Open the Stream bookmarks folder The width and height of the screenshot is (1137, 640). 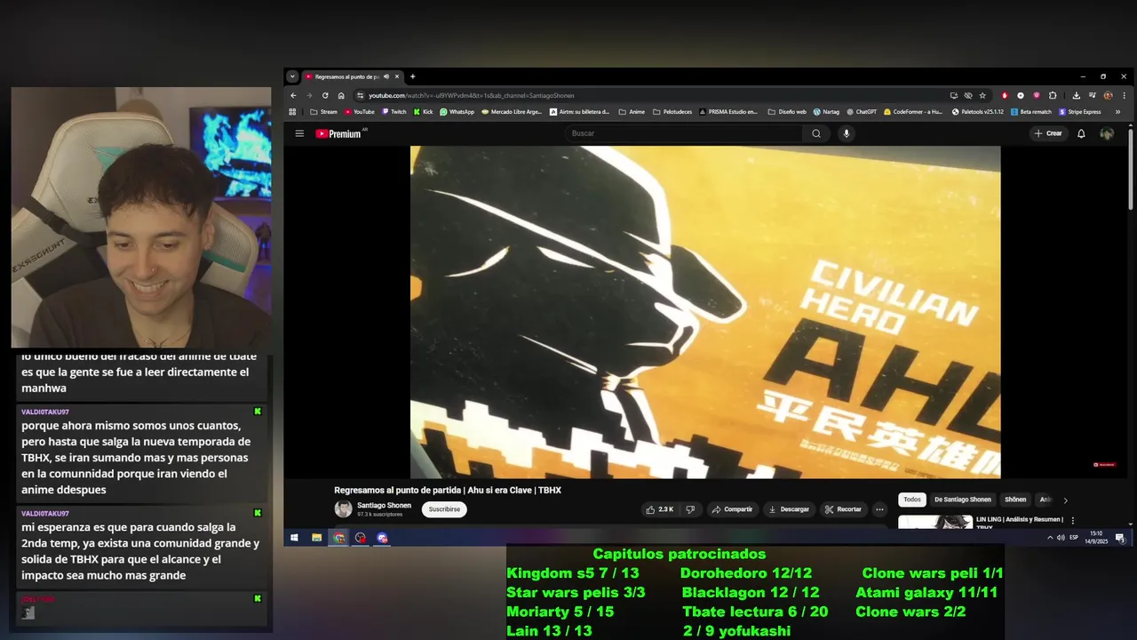(323, 112)
